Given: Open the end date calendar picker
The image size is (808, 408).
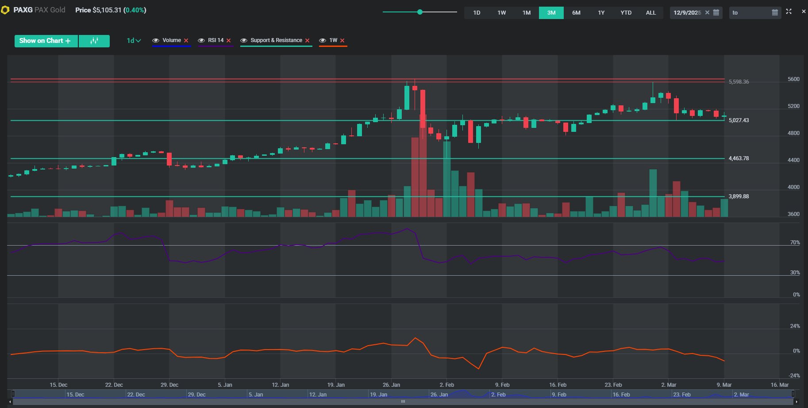Looking at the screenshot, I should [x=775, y=12].
